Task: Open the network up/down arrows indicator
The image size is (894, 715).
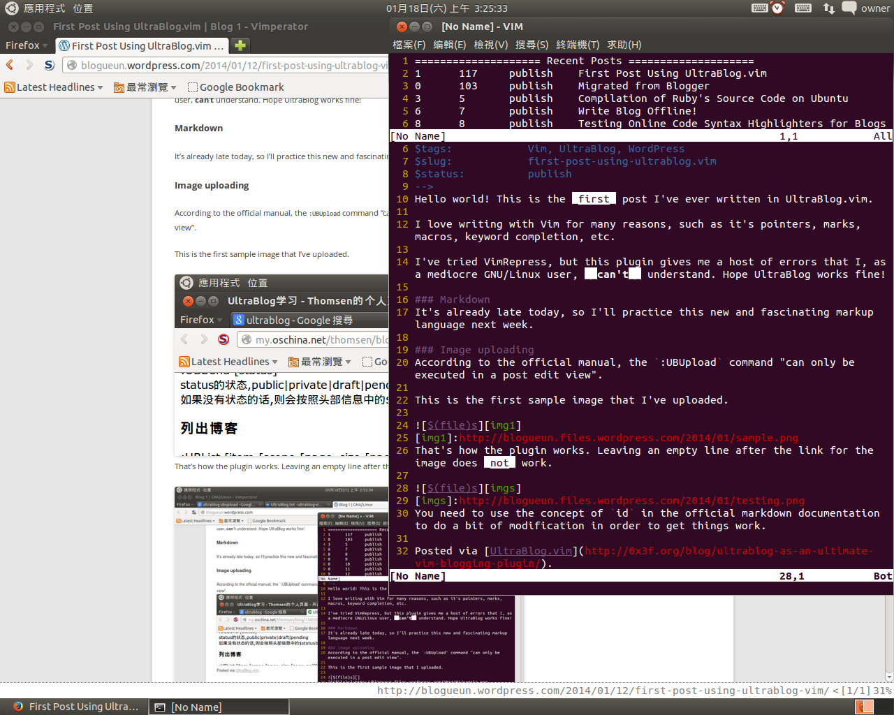Action: coord(829,8)
